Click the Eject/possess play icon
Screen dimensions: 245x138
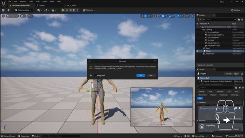point(74,10)
